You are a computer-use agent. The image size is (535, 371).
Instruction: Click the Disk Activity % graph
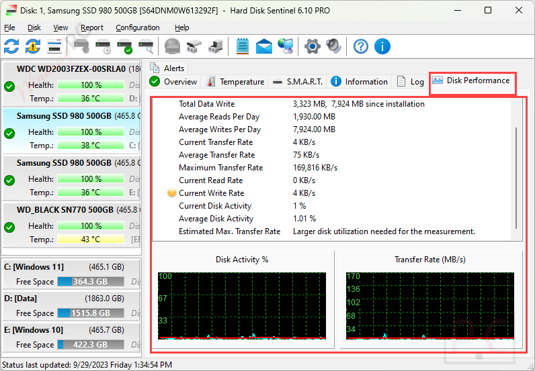pos(242,306)
